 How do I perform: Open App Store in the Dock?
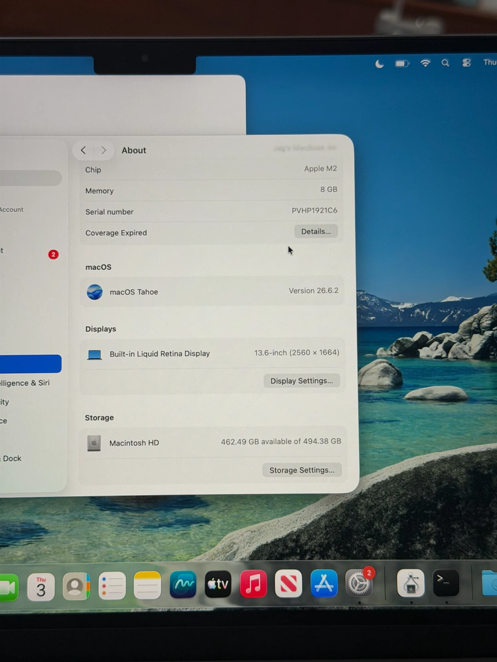click(324, 583)
